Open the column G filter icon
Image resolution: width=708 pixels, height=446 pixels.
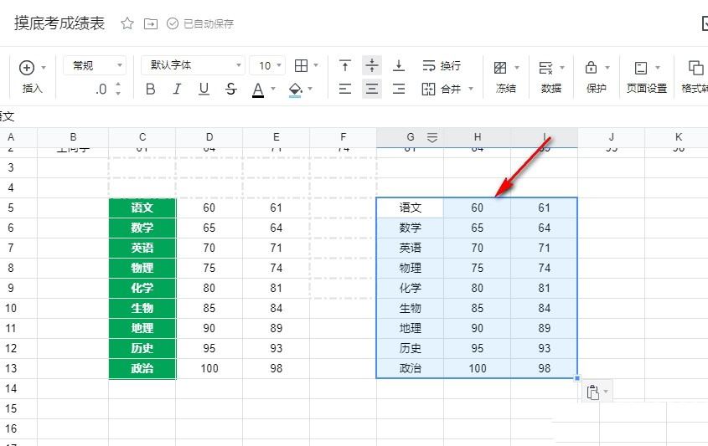pyautogui.click(x=432, y=137)
